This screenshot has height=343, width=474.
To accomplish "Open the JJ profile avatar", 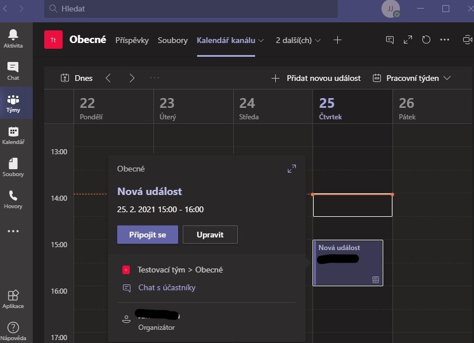I will (391, 9).
